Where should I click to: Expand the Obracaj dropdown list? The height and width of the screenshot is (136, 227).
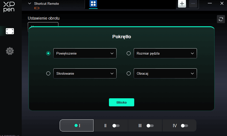pos(165,73)
